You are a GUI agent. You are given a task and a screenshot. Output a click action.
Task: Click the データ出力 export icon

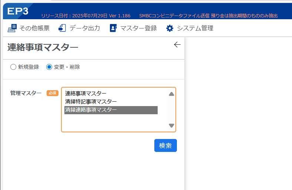(62, 28)
